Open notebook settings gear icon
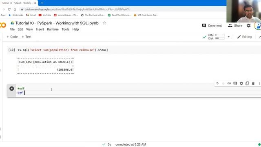Viewport: 261px width, 147px height. click(x=249, y=25)
